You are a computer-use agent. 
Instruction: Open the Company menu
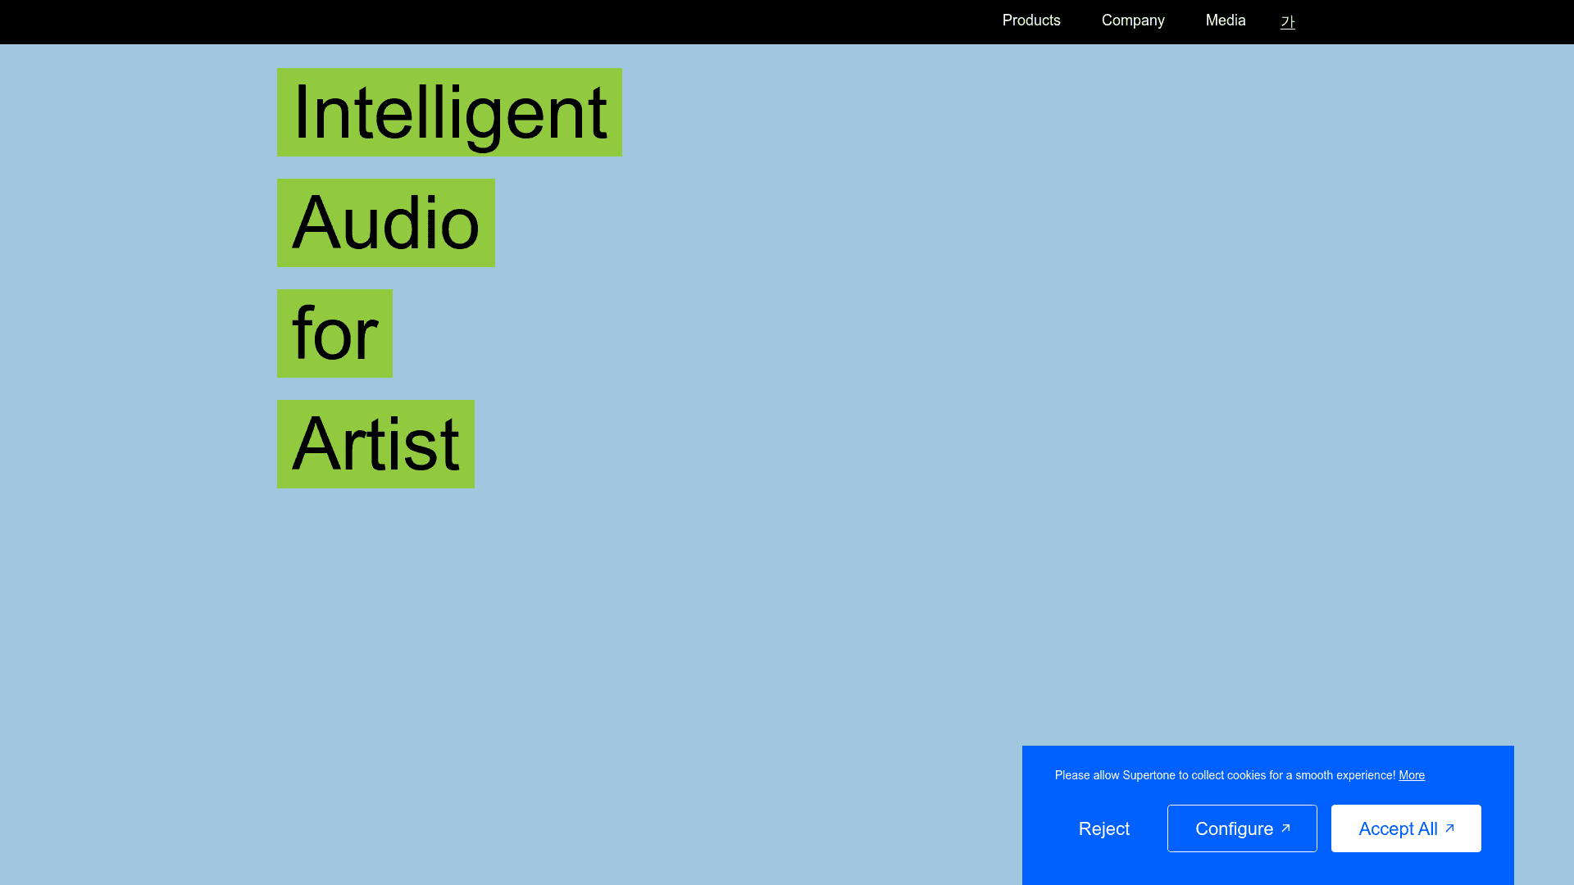[x=1132, y=20]
